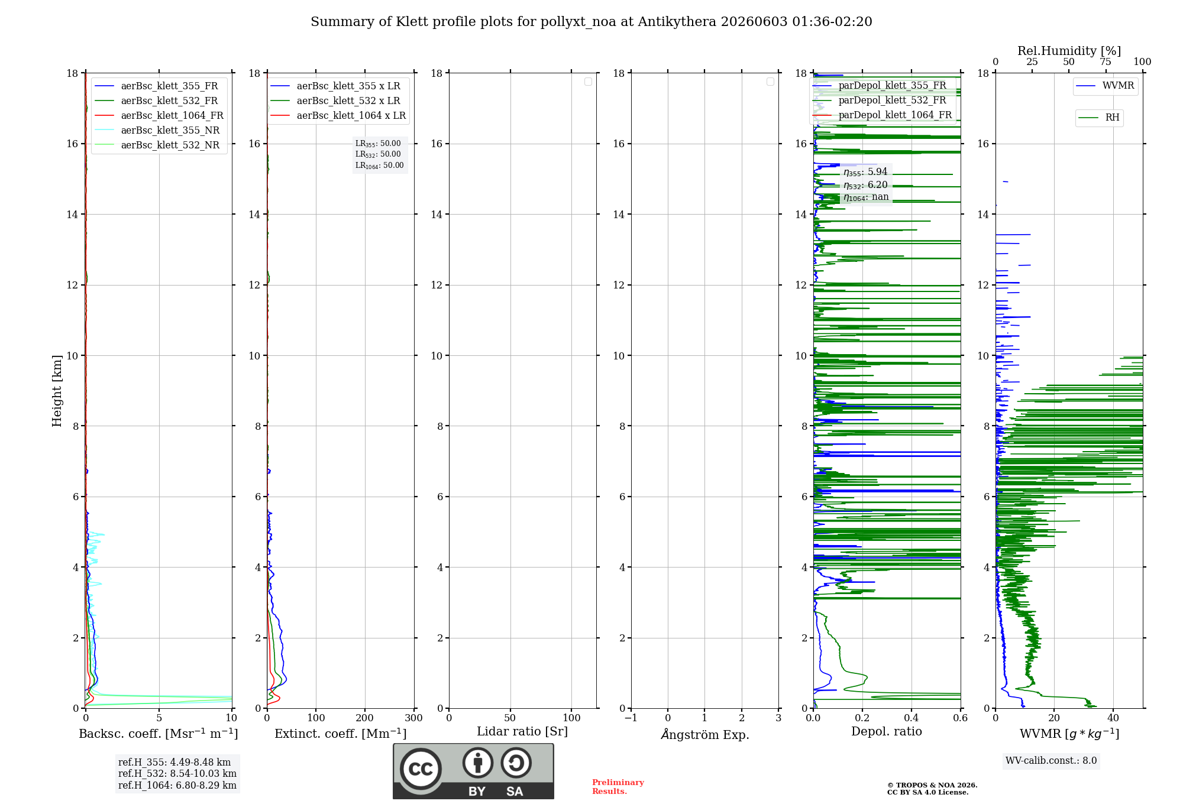Image resolution: width=1183 pixels, height=804 pixels.
Task: Click LR1064: 50.00 annotation
Action: (380, 166)
